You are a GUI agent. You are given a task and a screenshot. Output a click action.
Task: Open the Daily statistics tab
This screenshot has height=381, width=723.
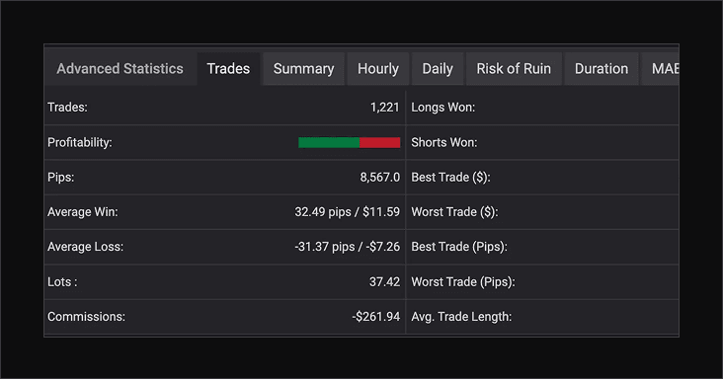point(438,69)
